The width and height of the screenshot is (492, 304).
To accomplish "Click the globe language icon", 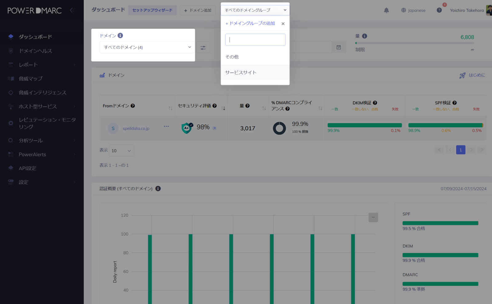I will point(403,10).
